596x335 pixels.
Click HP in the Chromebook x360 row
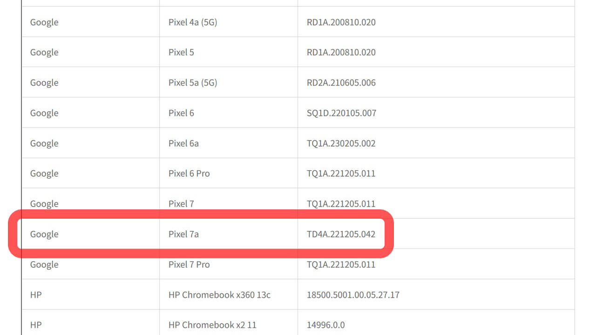click(x=36, y=295)
